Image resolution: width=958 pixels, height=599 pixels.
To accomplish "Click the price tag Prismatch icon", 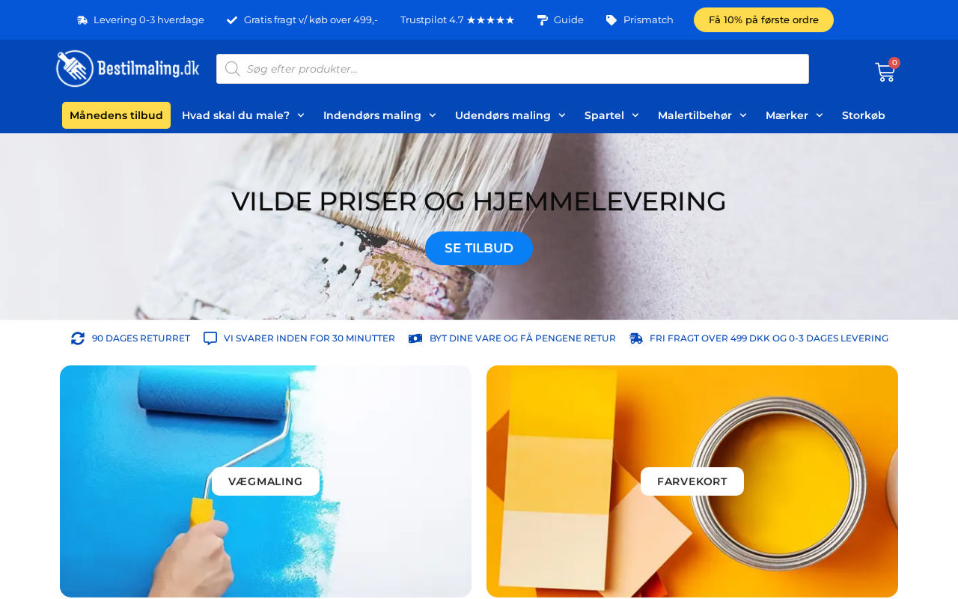I will [x=611, y=20].
